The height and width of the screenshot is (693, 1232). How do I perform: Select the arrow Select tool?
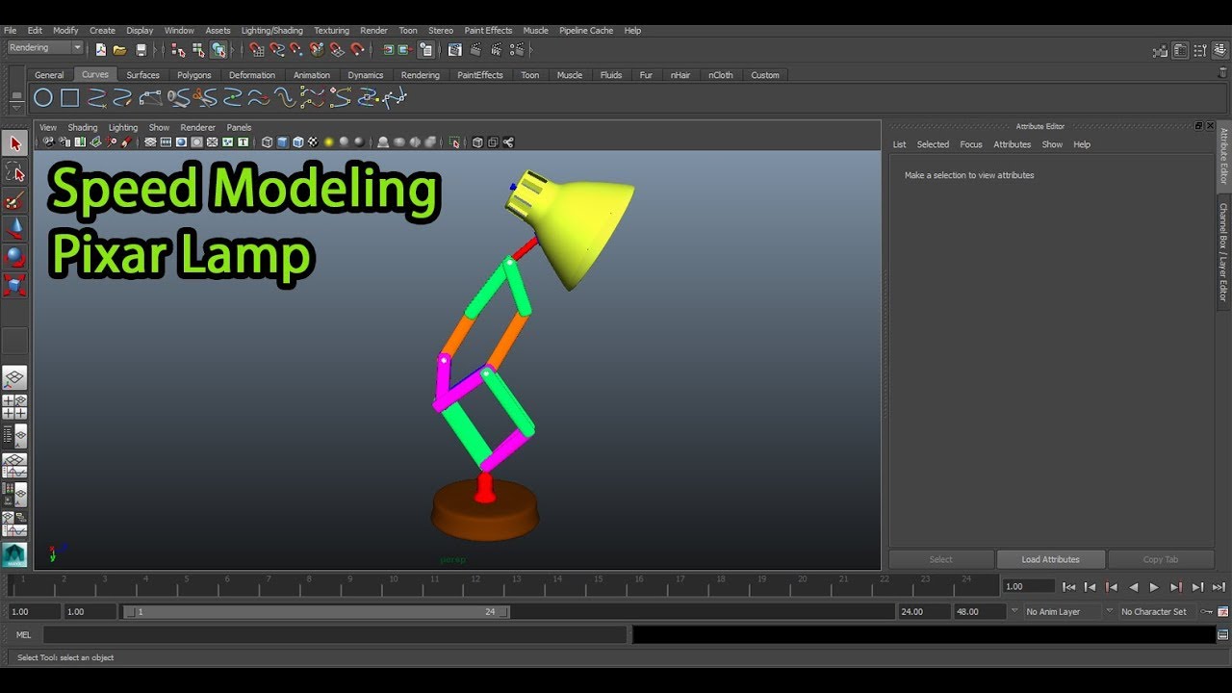(14, 143)
